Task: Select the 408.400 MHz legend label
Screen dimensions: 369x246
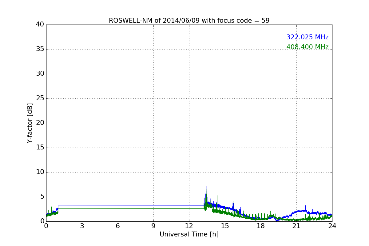Action: (307, 47)
